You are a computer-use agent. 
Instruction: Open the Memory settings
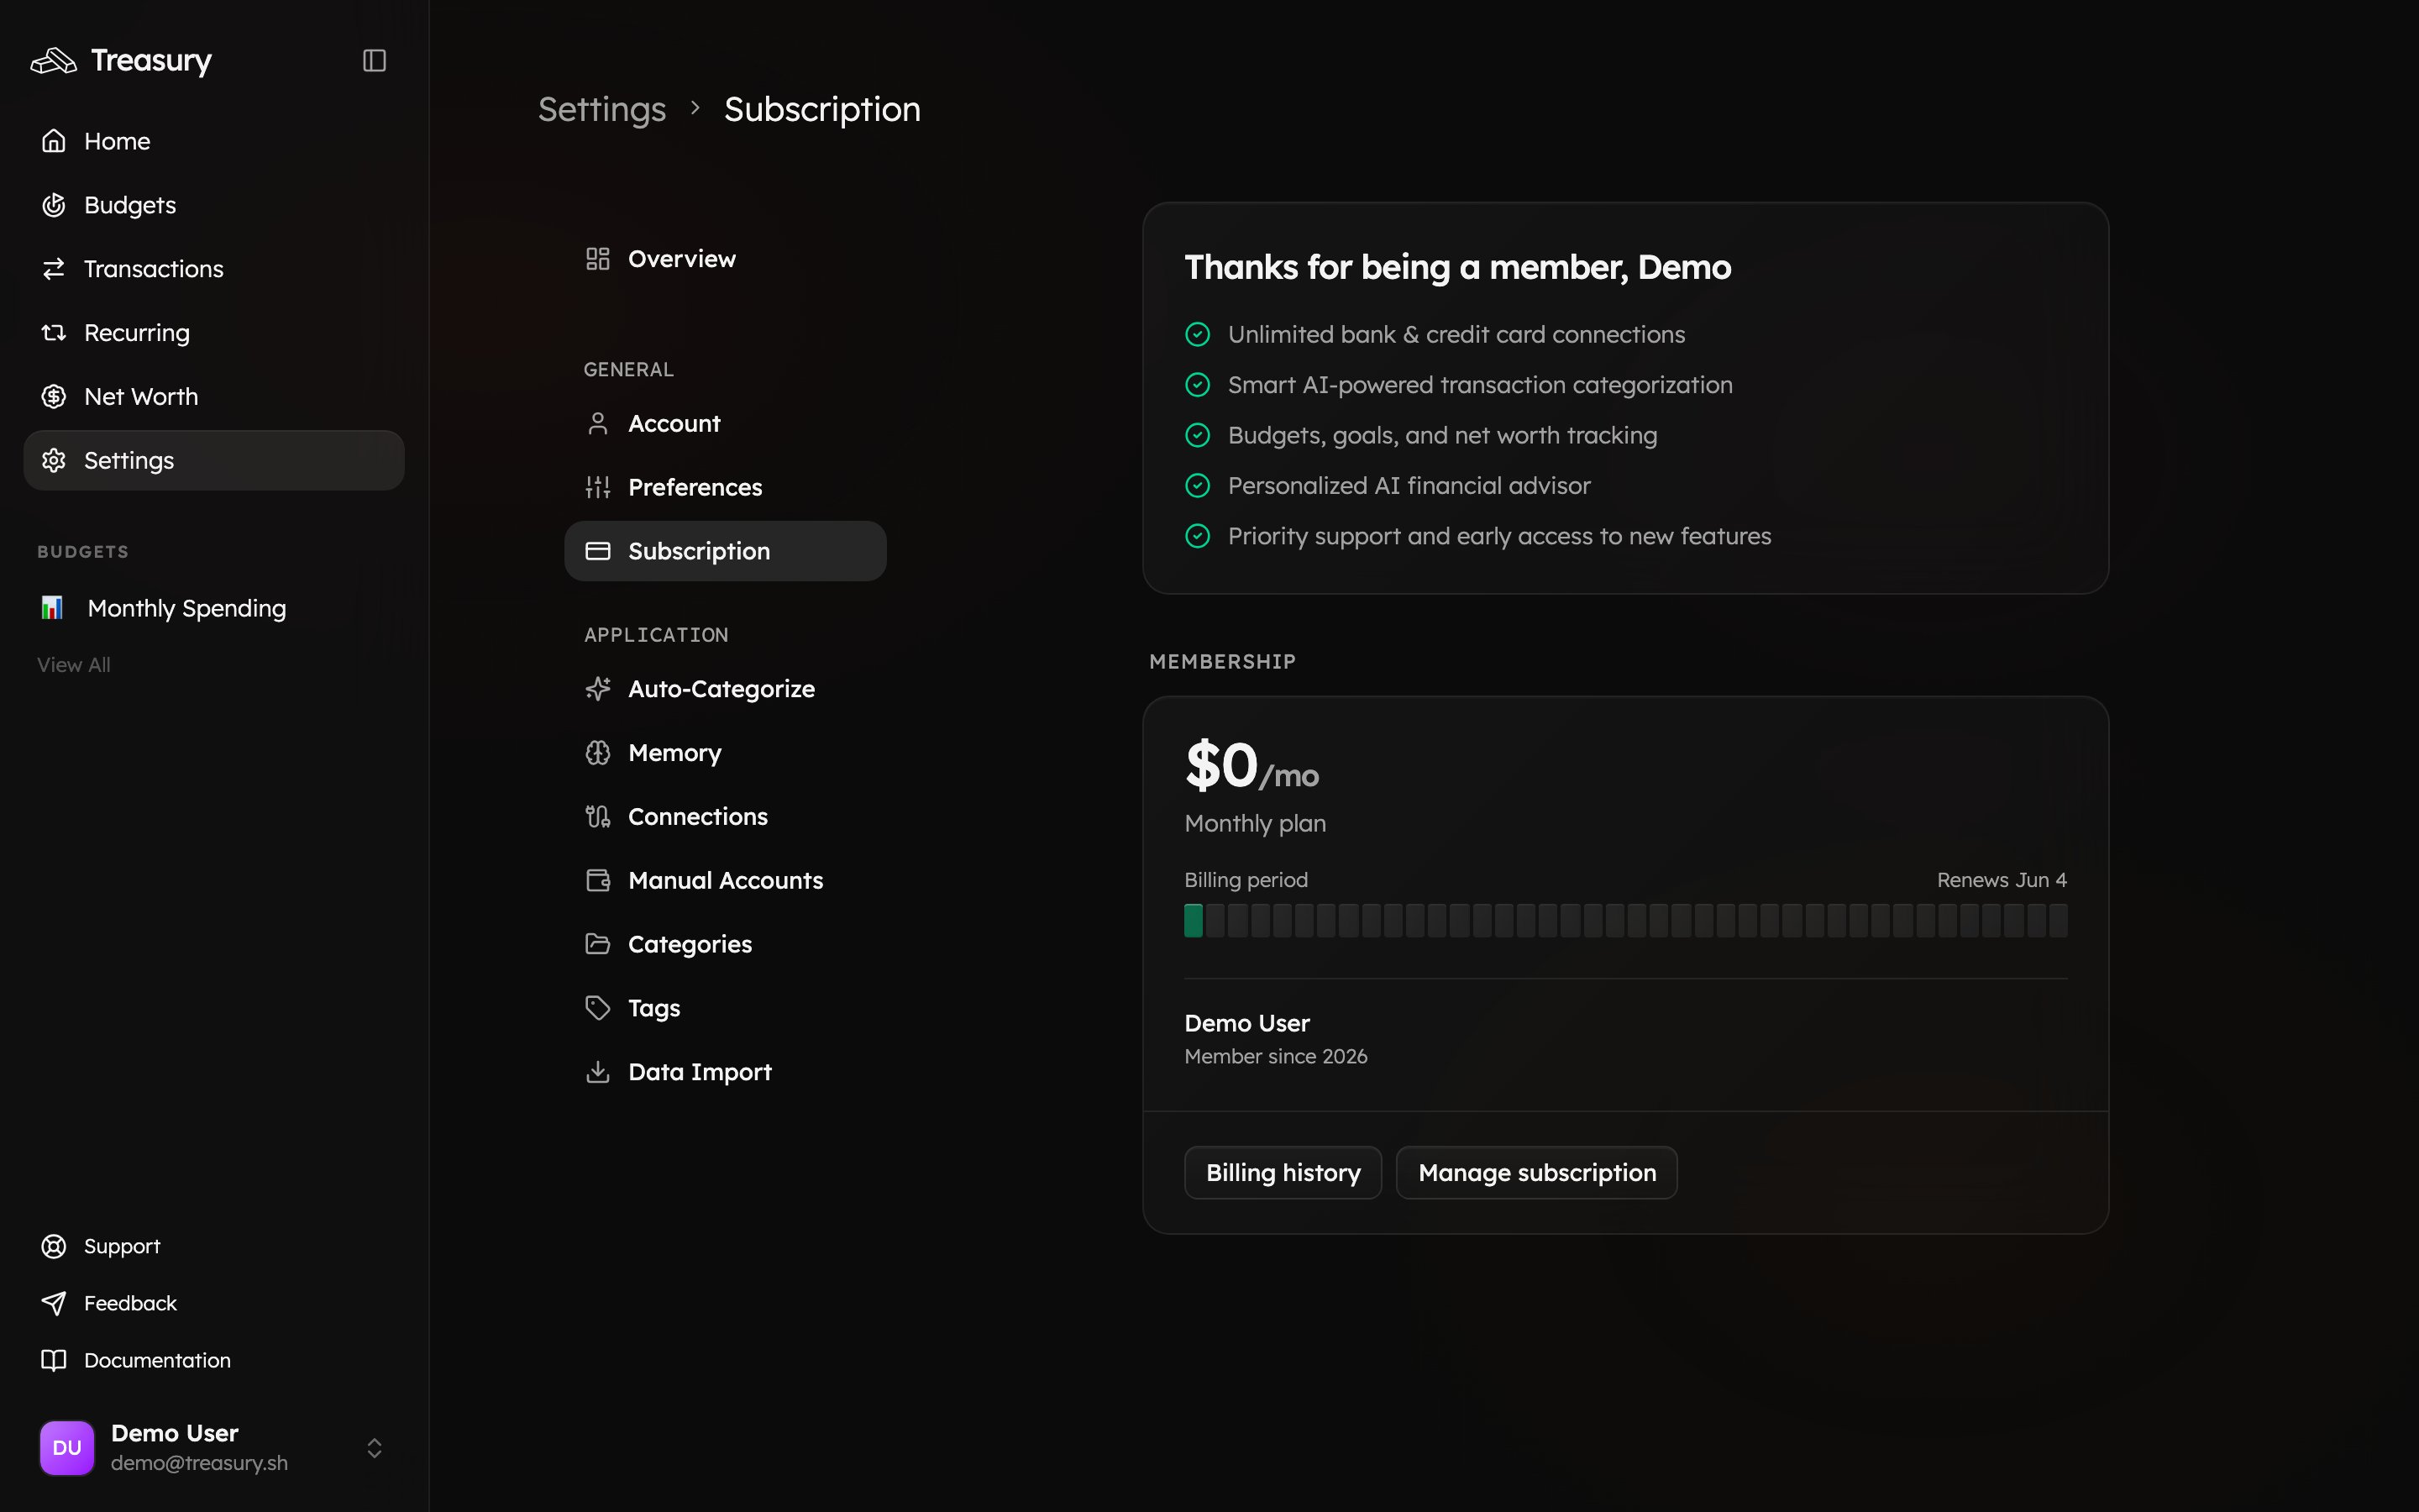(726, 753)
